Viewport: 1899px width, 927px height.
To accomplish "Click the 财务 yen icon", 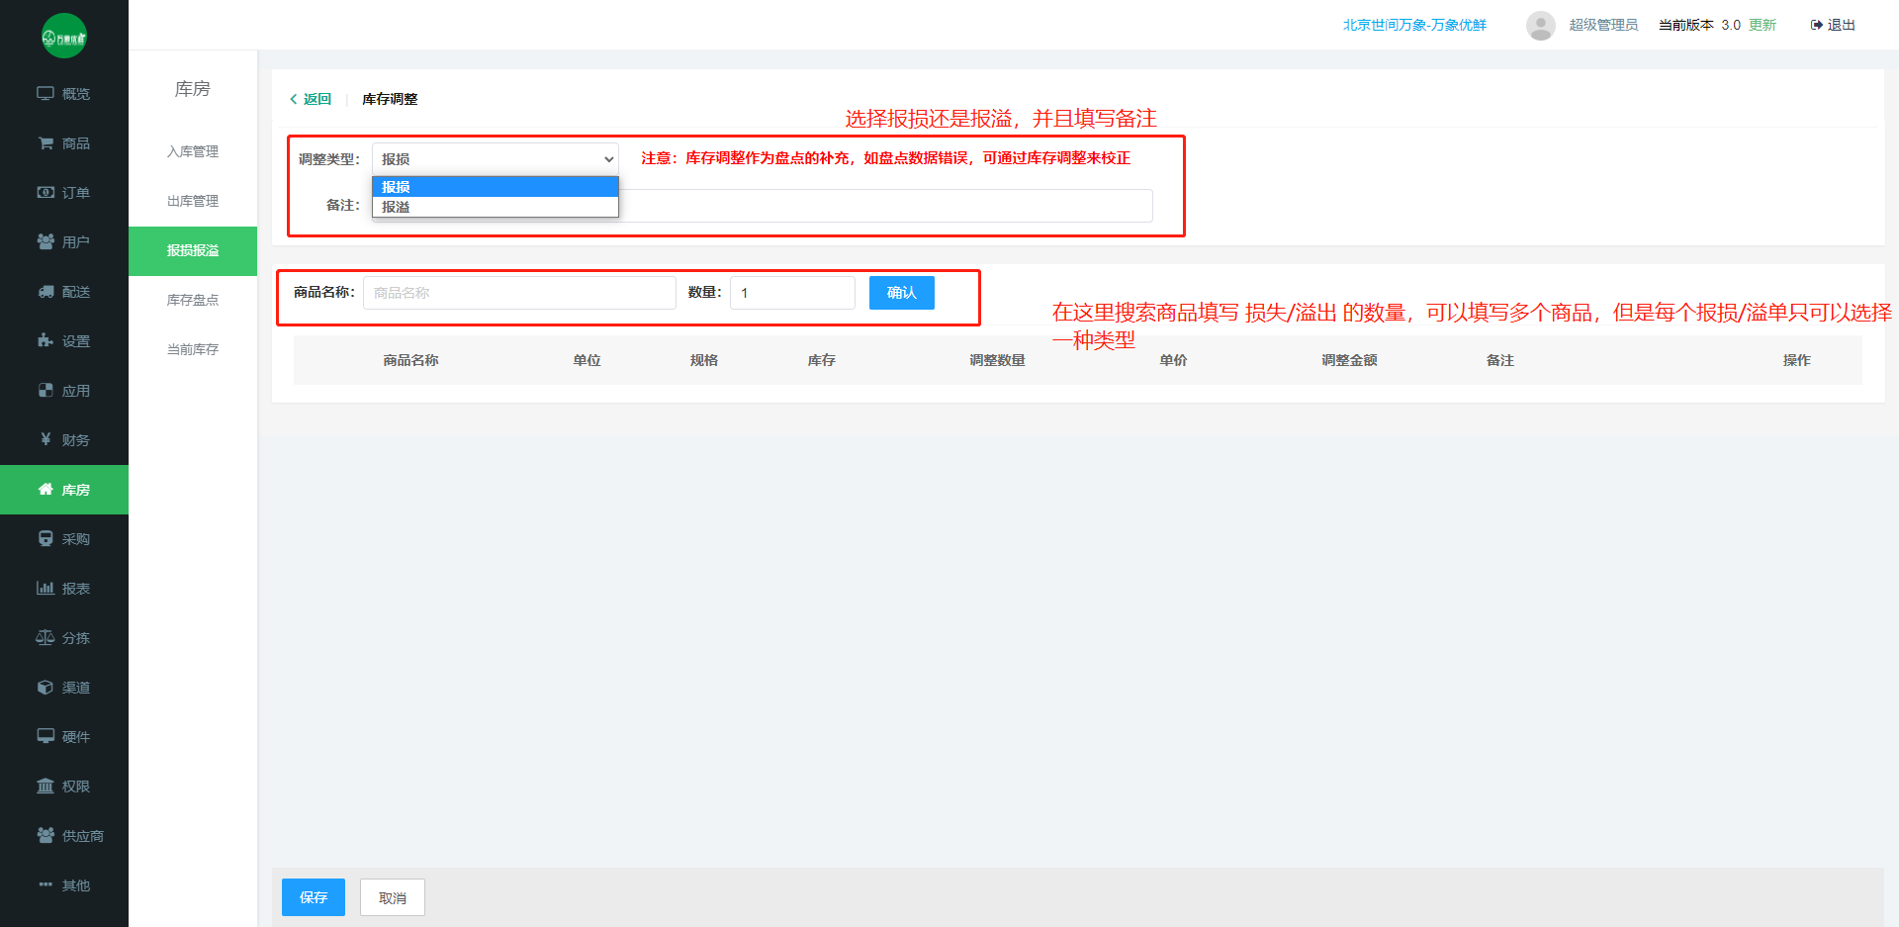I will (x=45, y=439).
